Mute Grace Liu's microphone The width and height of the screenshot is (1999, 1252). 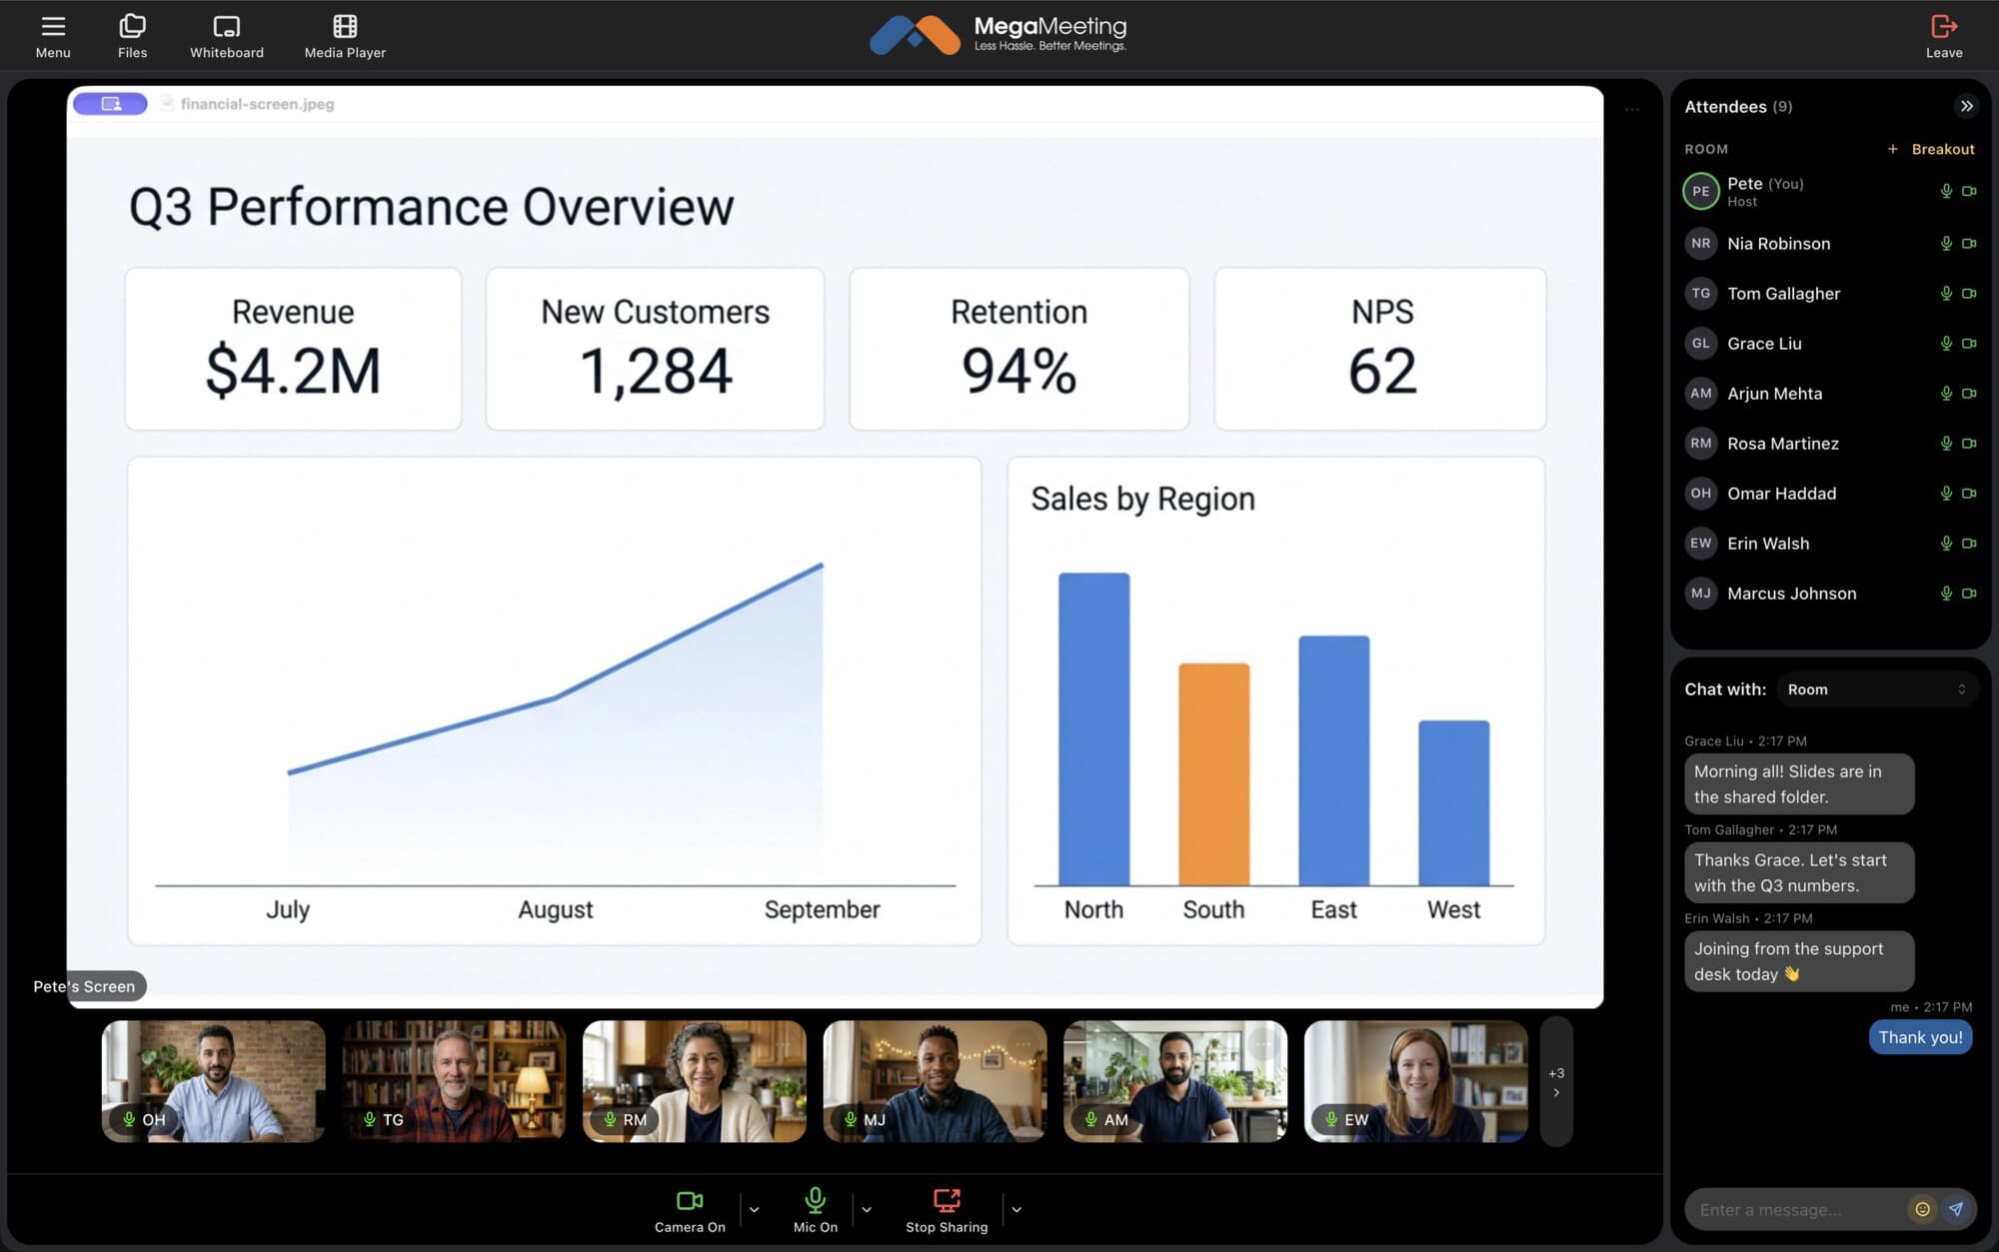pyautogui.click(x=1946, y=343)
